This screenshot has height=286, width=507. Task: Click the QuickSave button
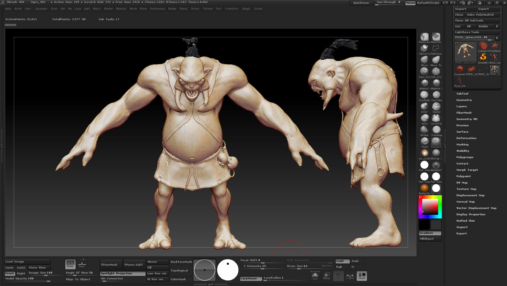coord(361,3)
